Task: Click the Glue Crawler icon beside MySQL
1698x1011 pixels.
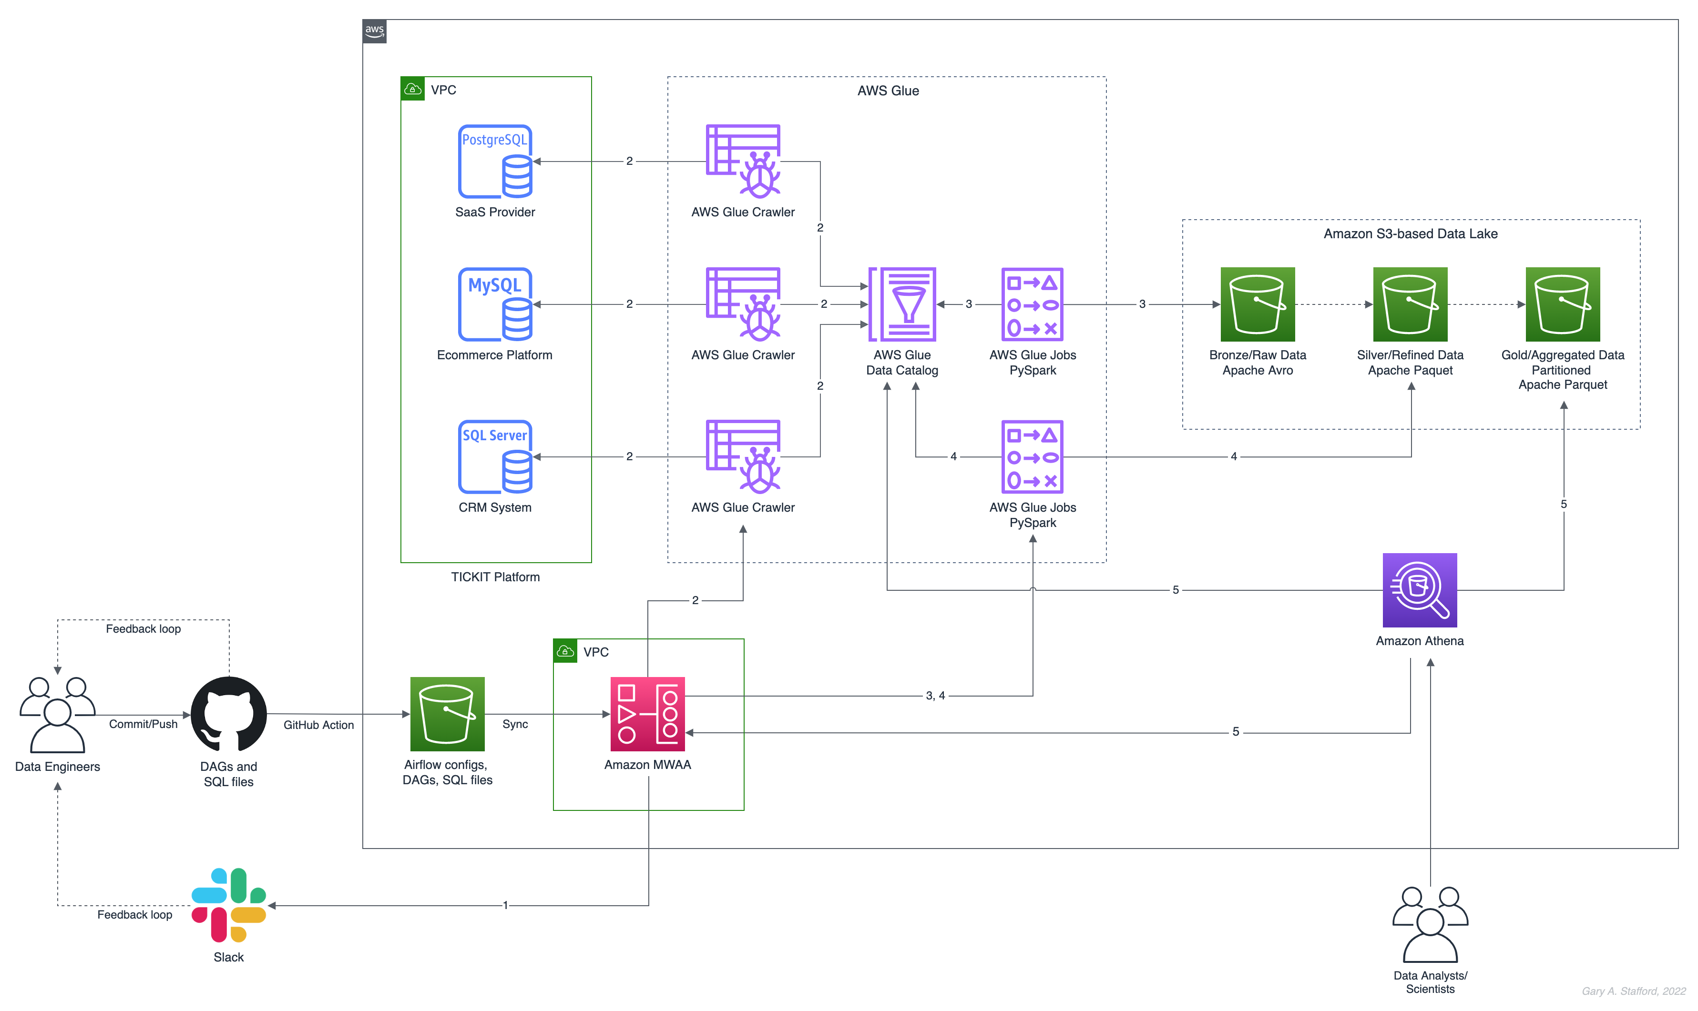Action: tap(743, 304)
